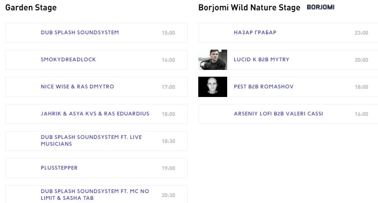The image size is (378, 203).
Task: Select Jahrik & Asya KVS & Ras Eduardius
Action: 95,114
